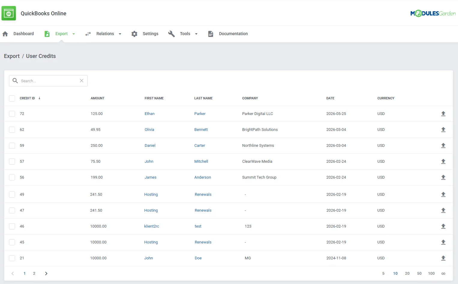
Task: Export credit 56 using its upload icon
Action: 443,177
